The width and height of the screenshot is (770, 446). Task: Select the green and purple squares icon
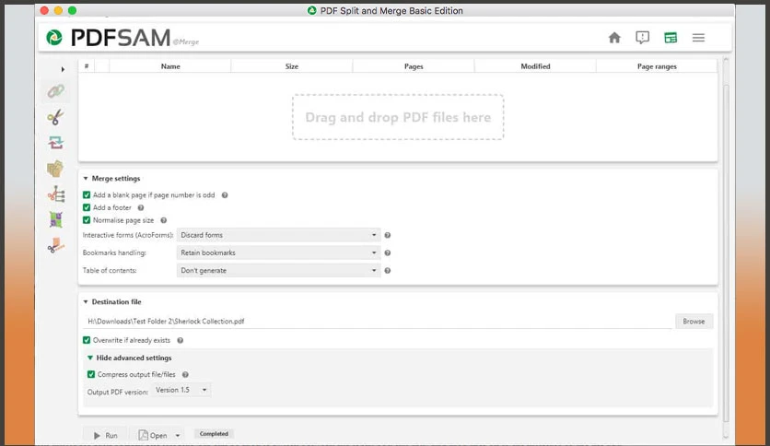(x=55, y=220)
